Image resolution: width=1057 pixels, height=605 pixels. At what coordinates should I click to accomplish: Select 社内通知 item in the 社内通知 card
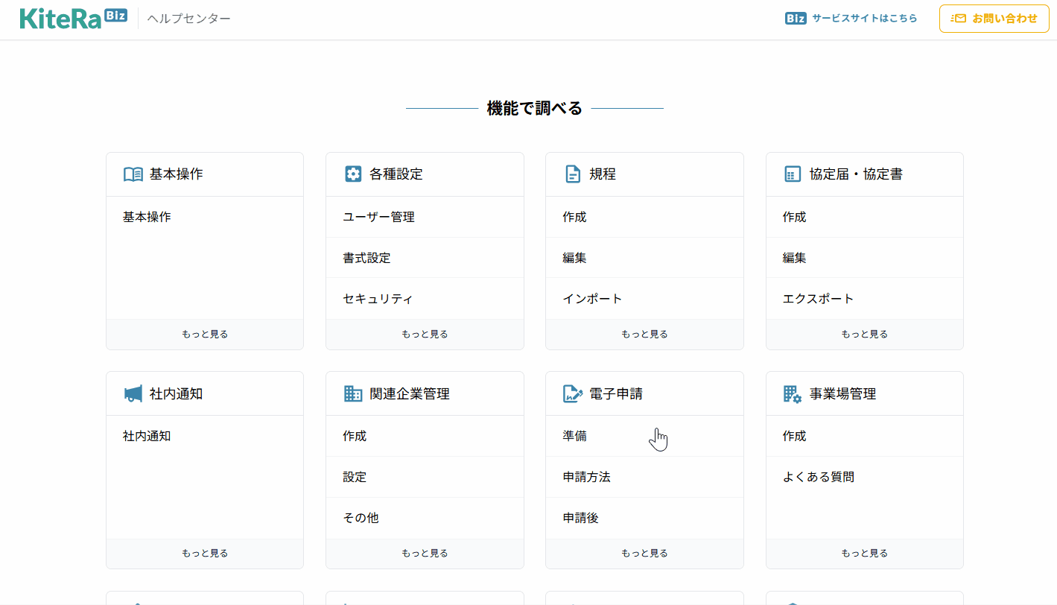pos(205,436)
